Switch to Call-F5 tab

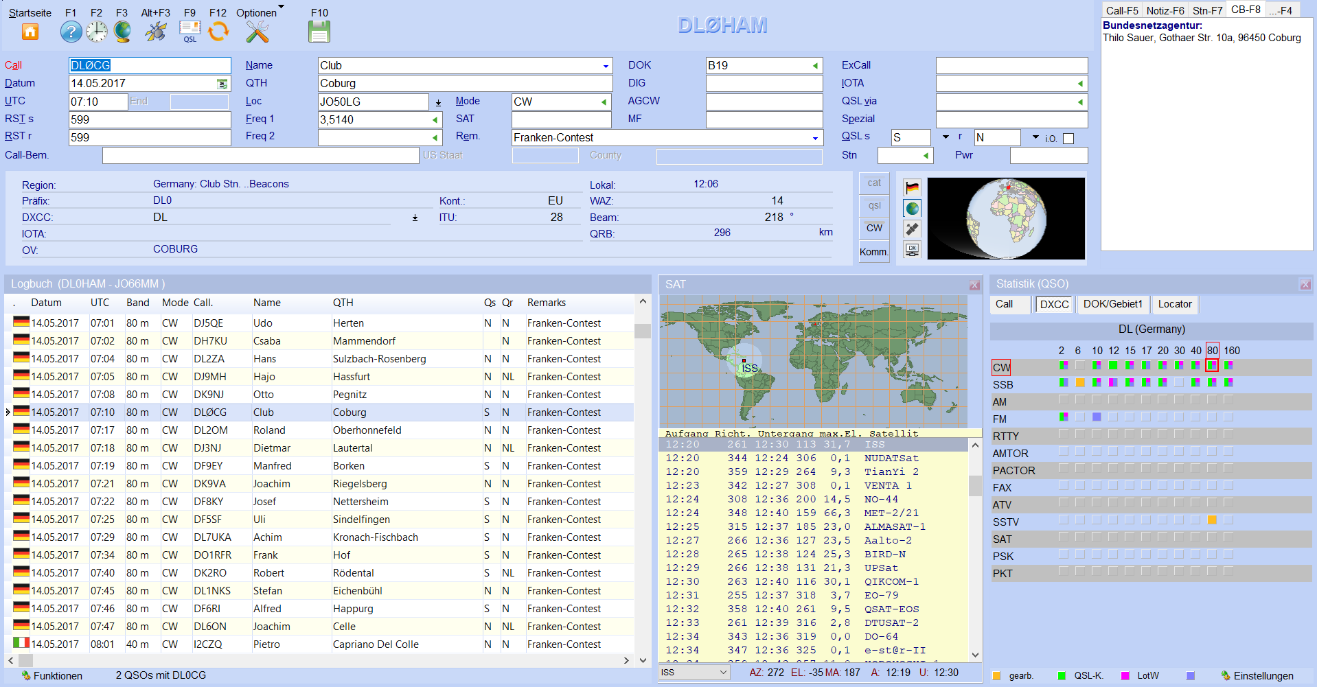point(1122,10)
